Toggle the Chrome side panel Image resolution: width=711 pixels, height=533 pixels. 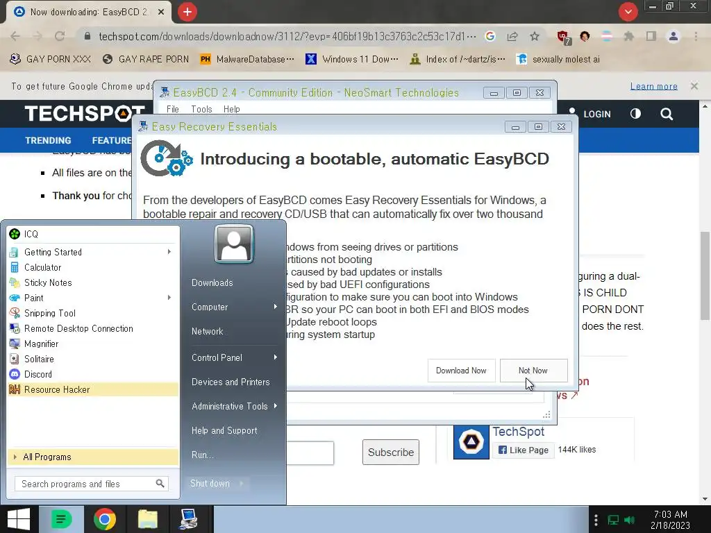(651, 36)
